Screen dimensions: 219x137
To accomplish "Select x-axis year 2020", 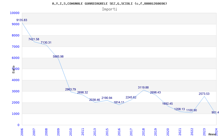I will point(168,132).
